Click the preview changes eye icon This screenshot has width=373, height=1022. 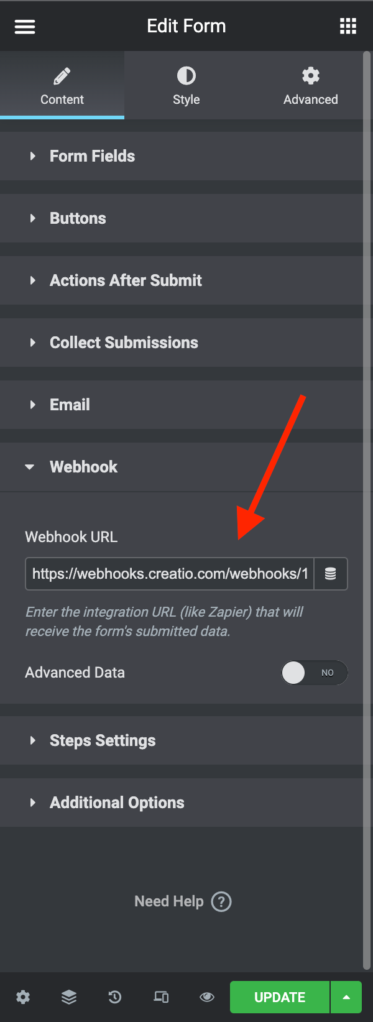pyautogui.click(x=207, y=997)
